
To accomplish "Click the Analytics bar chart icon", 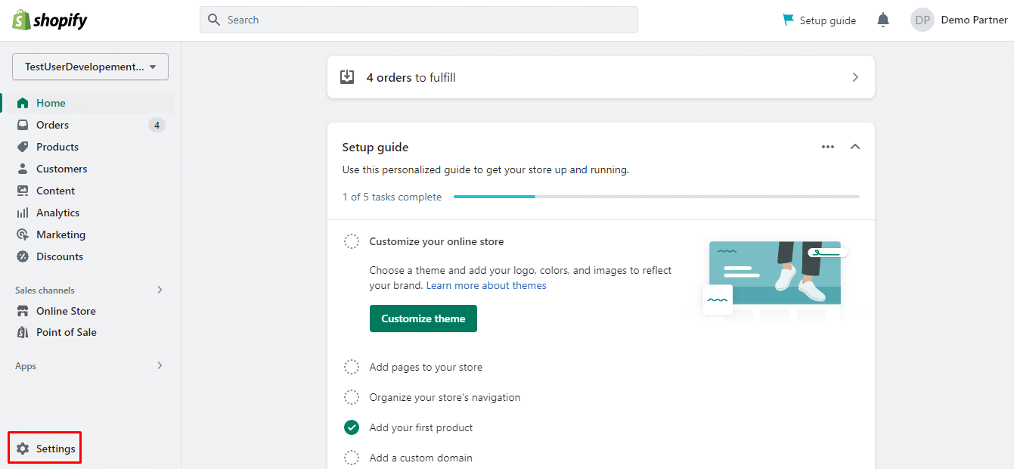I will point(23,213).
